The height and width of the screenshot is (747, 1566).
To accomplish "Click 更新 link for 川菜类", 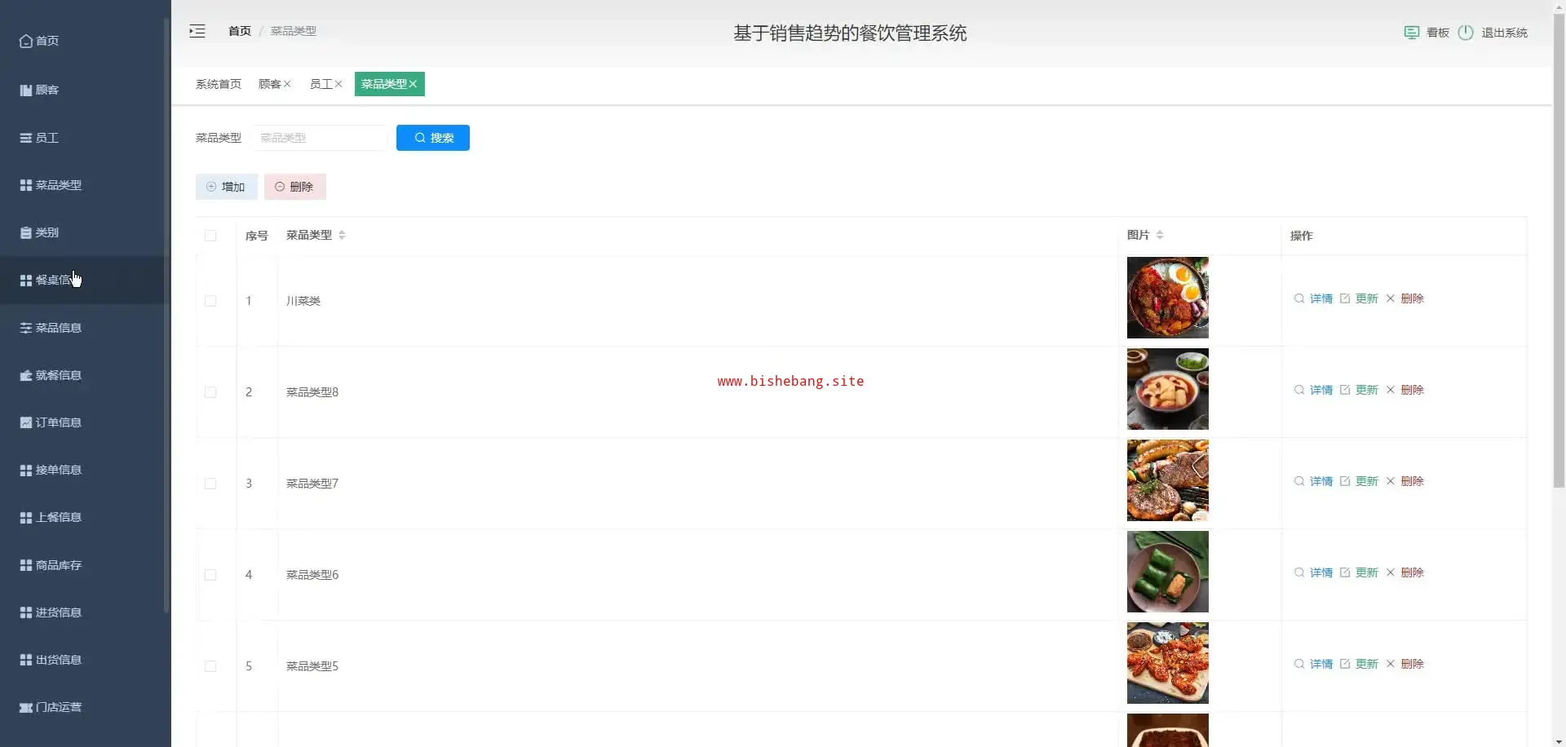I will click(x=1367, y=298).
